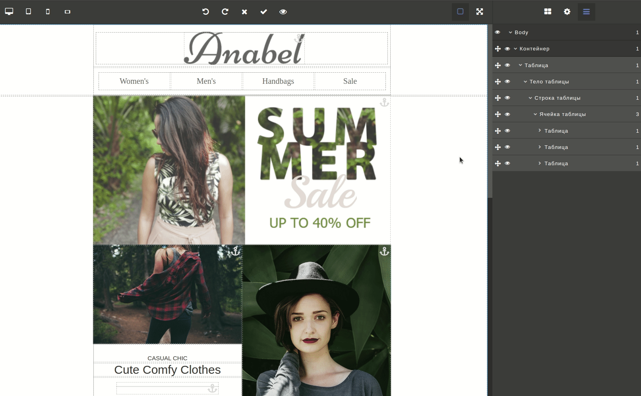Switch to tablet device preview
This screenshot has height=396, width=641.
pyautogui.click(x=28, y=12)
